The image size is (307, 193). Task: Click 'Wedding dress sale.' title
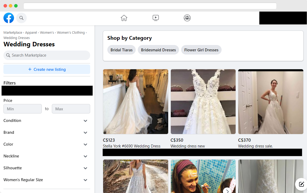[x=255, y=146]
